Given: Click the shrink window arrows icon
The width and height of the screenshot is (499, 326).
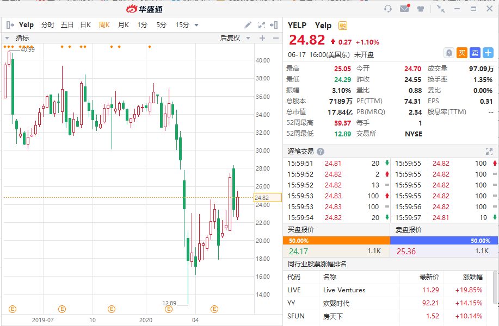Looking at the screenshot, I should pyautogui.click(x=441, y=9).
